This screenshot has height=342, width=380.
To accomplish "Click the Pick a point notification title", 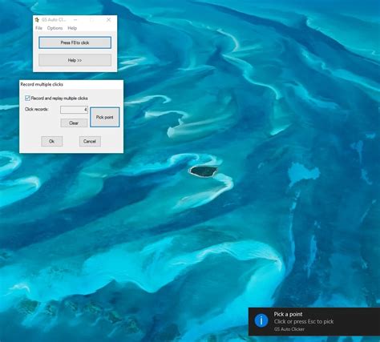I will point(288,314).
